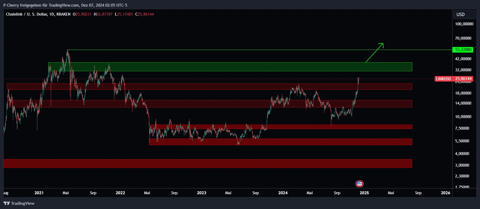The width and height of the screenshot is (480, 209).
Task: Click the open value O25,90231
Action: click(x=82, y=14)
